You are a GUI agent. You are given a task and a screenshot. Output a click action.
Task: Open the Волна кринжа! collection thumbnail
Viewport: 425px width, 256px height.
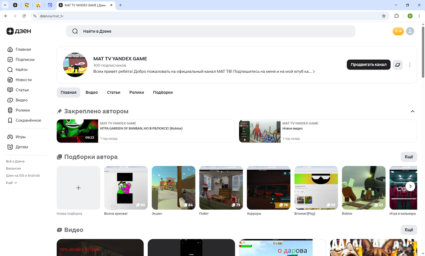(x=126, y=188)
